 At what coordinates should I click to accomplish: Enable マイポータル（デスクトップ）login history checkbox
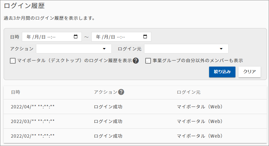click(x=13, y=61)
